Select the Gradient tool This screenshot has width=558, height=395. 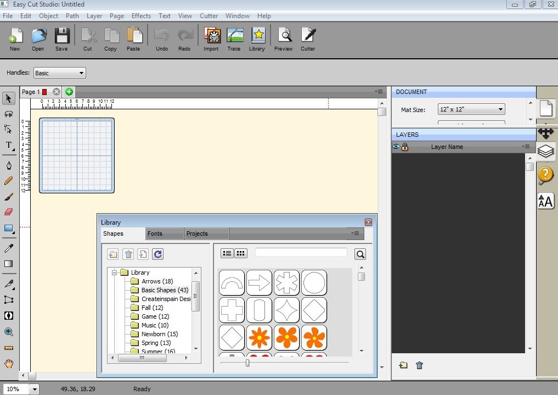(9, 264)
